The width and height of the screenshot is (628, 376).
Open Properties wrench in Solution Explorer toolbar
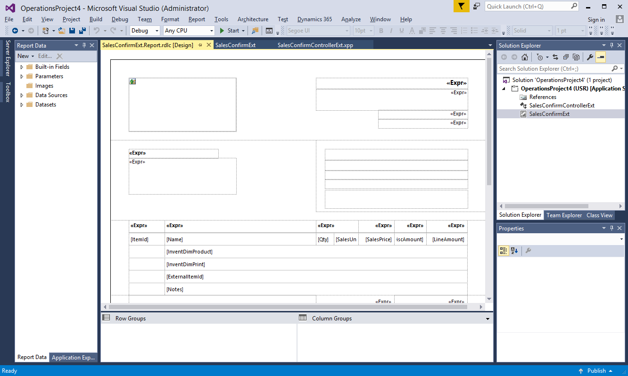[x=590, y=57]
